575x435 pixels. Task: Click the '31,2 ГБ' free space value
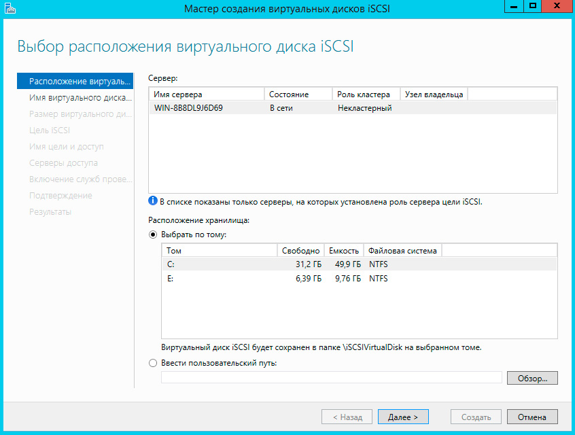pos(309,264)
